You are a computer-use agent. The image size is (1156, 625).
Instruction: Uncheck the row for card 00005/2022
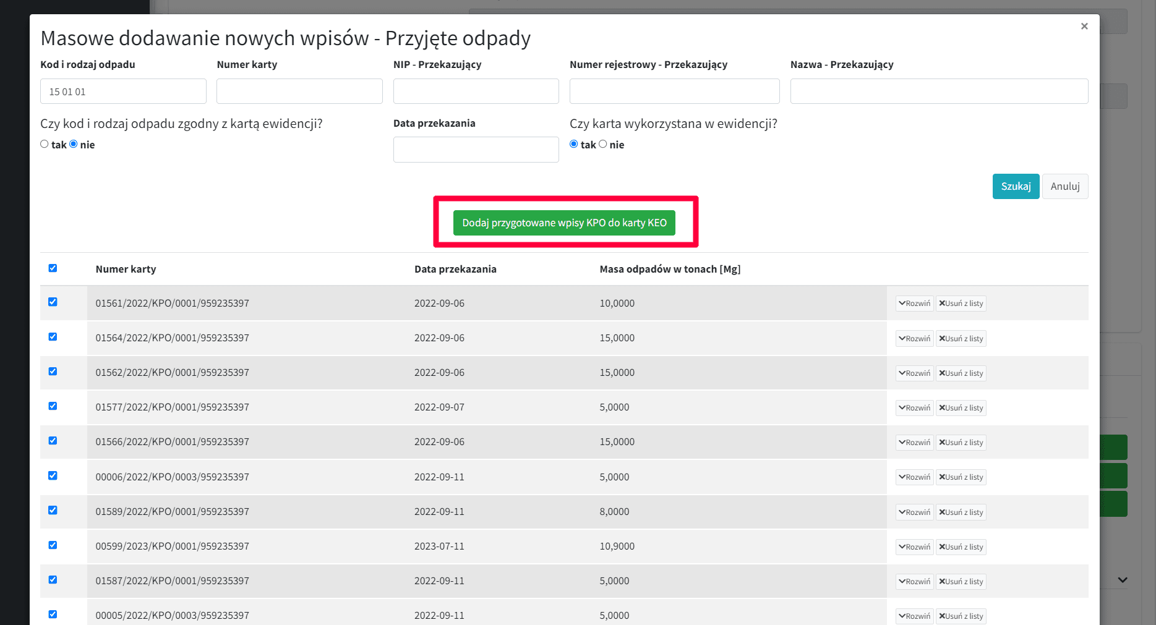(x=53, y=614)
